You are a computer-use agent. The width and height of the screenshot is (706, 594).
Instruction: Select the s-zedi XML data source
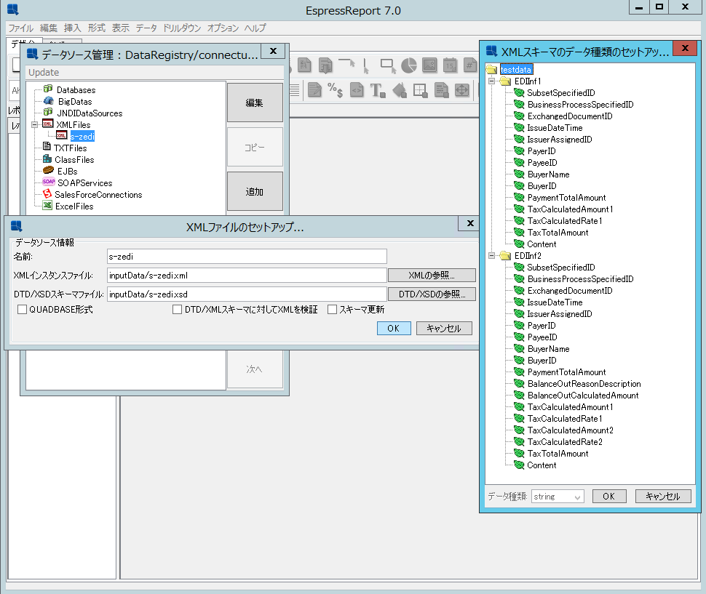point(82,136)
